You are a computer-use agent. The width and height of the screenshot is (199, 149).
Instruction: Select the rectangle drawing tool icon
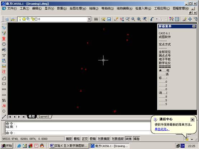pos(4,84)
